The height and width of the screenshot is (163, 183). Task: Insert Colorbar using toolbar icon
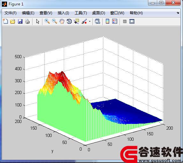tap(107, 21)
